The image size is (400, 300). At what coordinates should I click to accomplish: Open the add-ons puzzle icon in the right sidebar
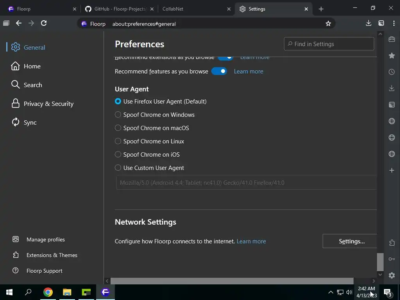point(392,243)
